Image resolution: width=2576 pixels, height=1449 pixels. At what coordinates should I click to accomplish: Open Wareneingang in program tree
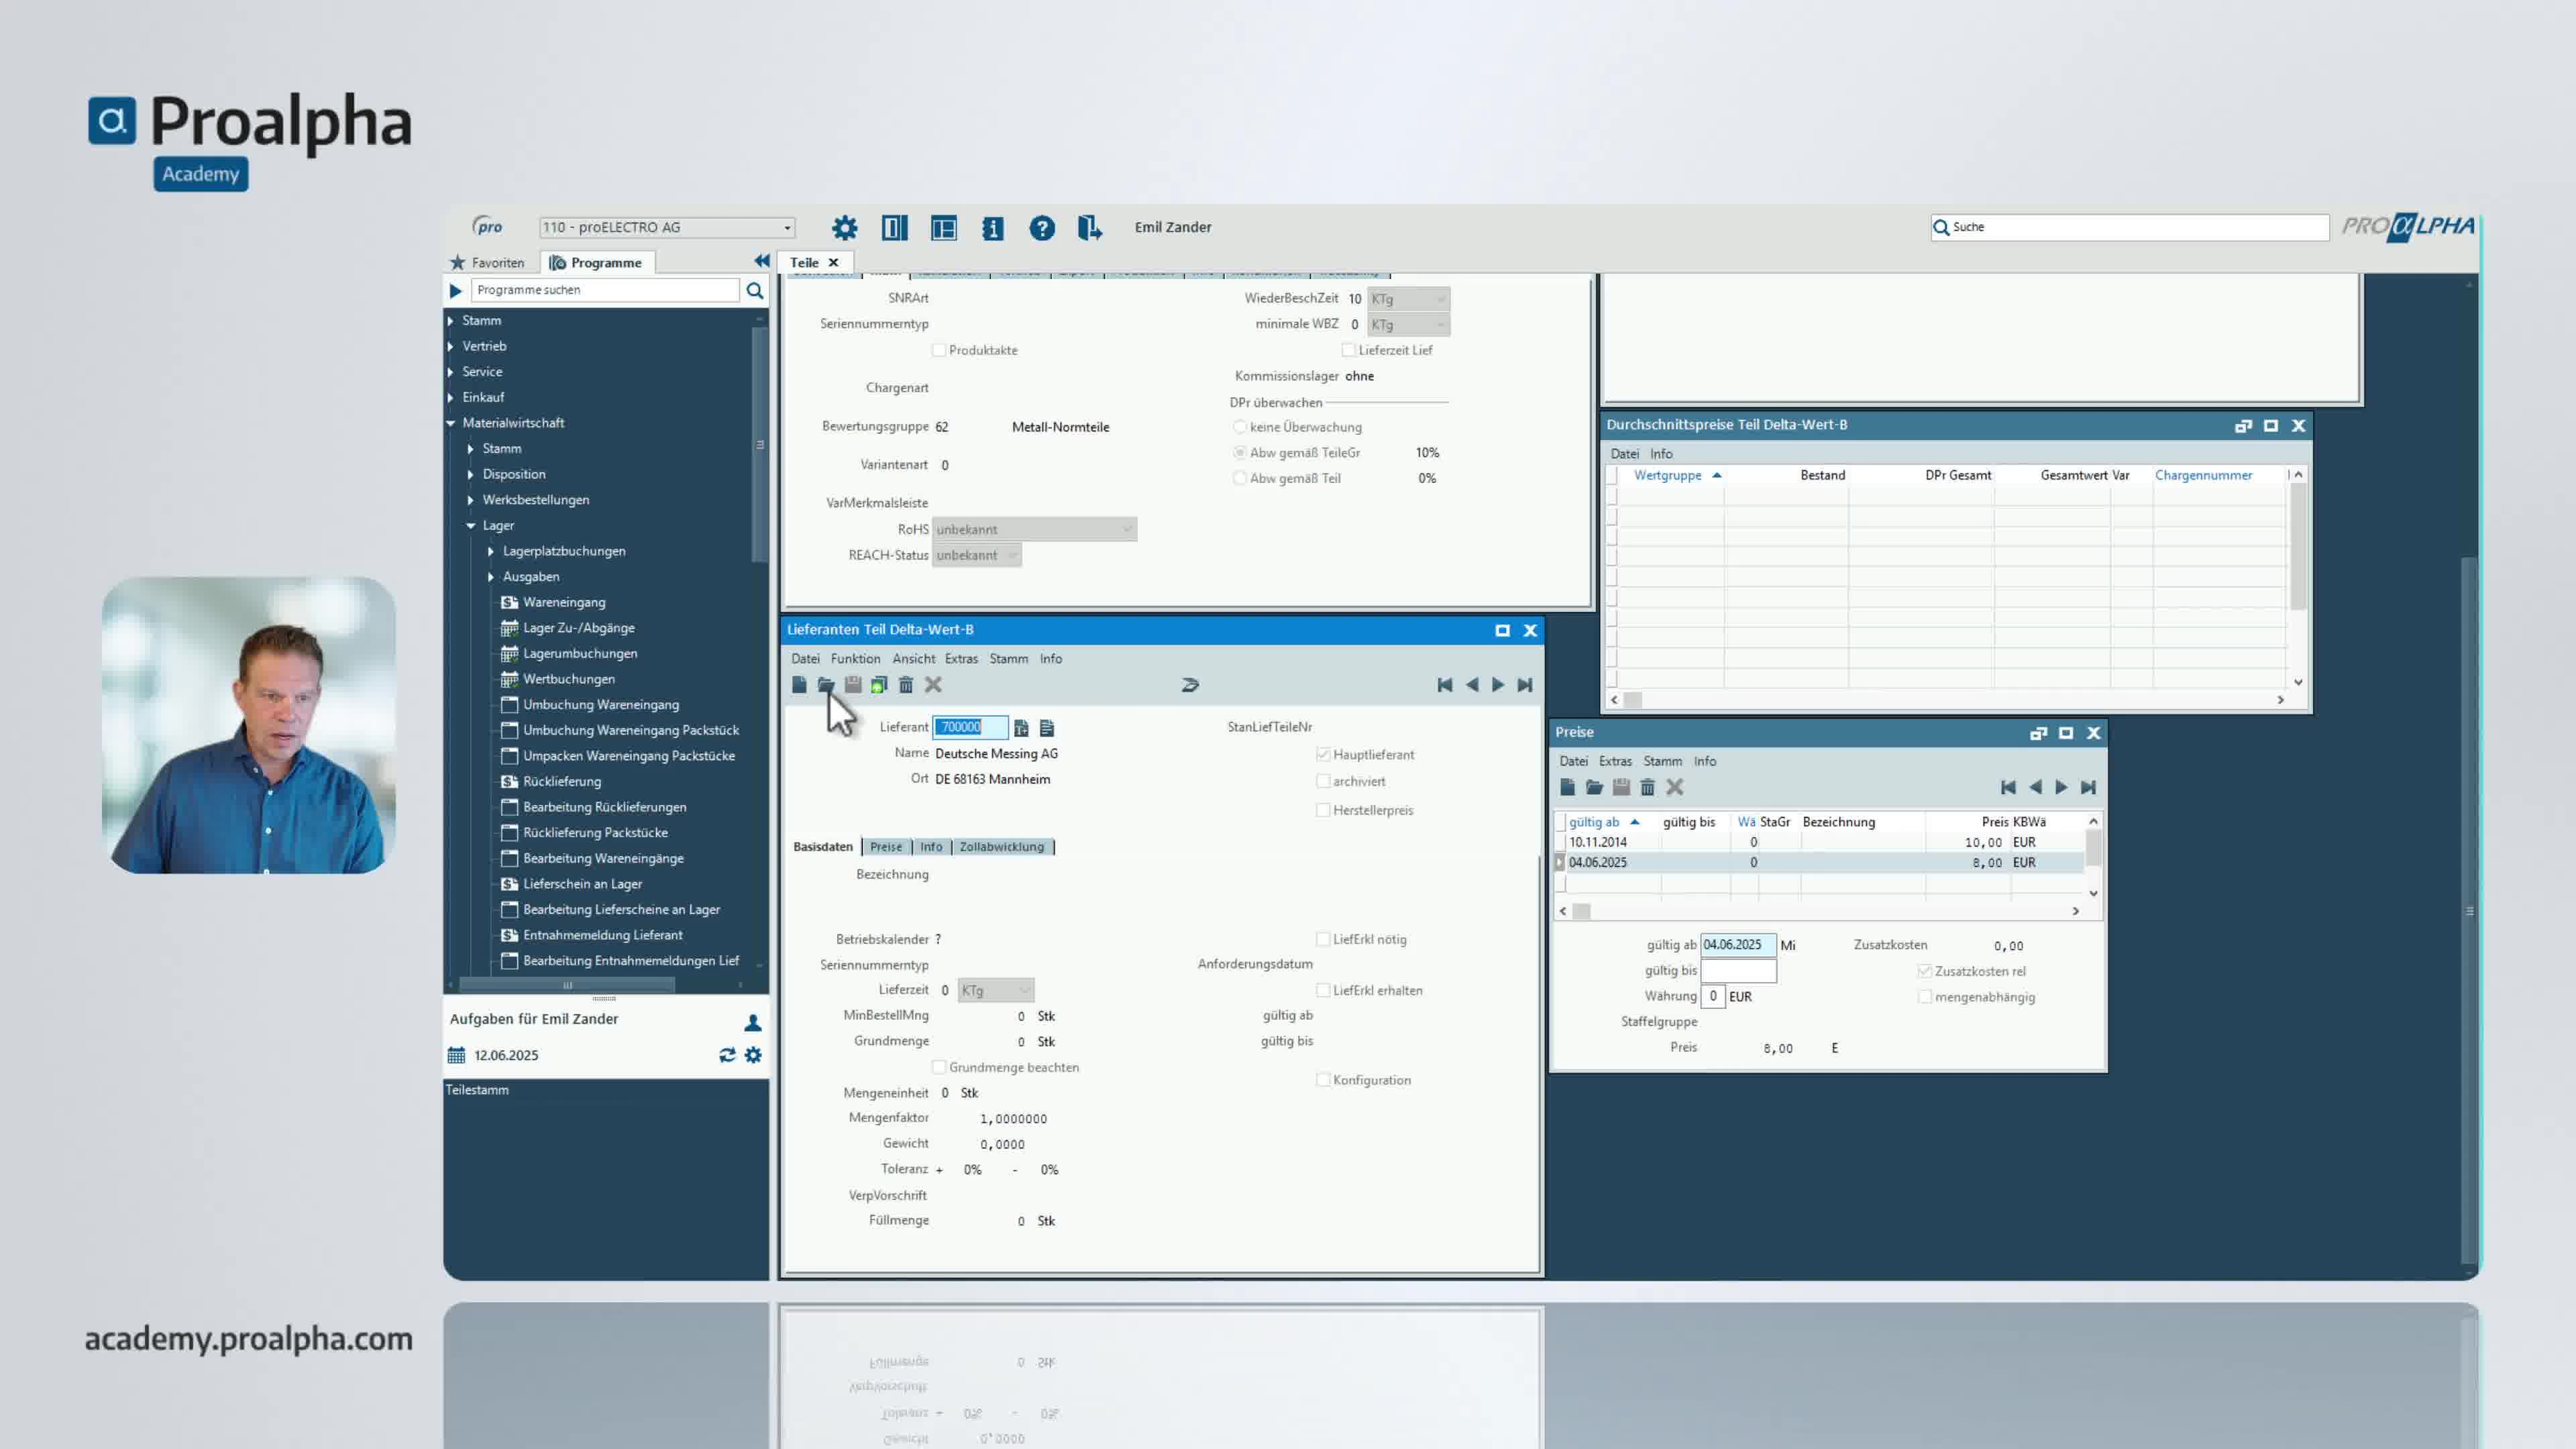(564, 602)
